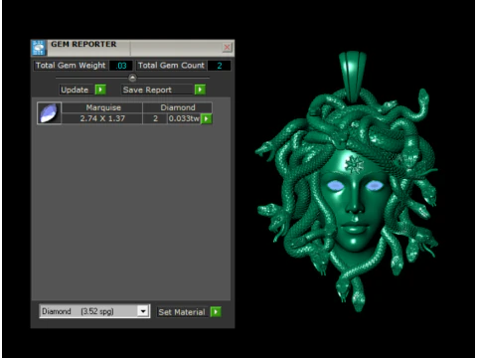Click the Marquise shape cell

102,107
